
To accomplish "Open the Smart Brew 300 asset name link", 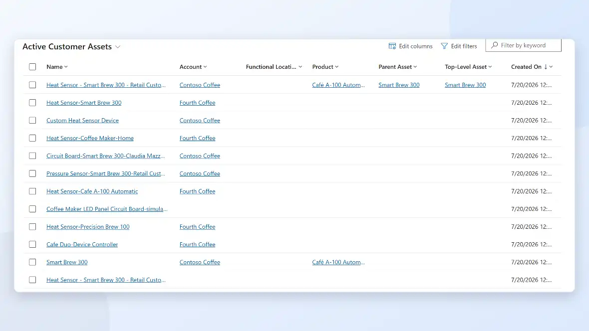I will [x=67, y=262].
